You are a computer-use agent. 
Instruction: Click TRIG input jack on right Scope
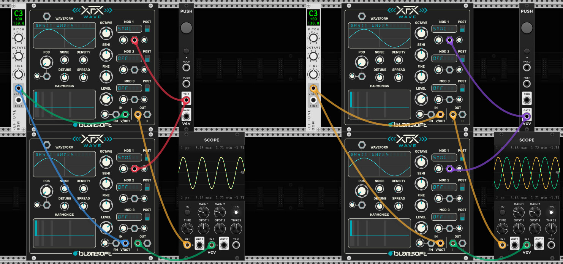click(x=551, y=245)
